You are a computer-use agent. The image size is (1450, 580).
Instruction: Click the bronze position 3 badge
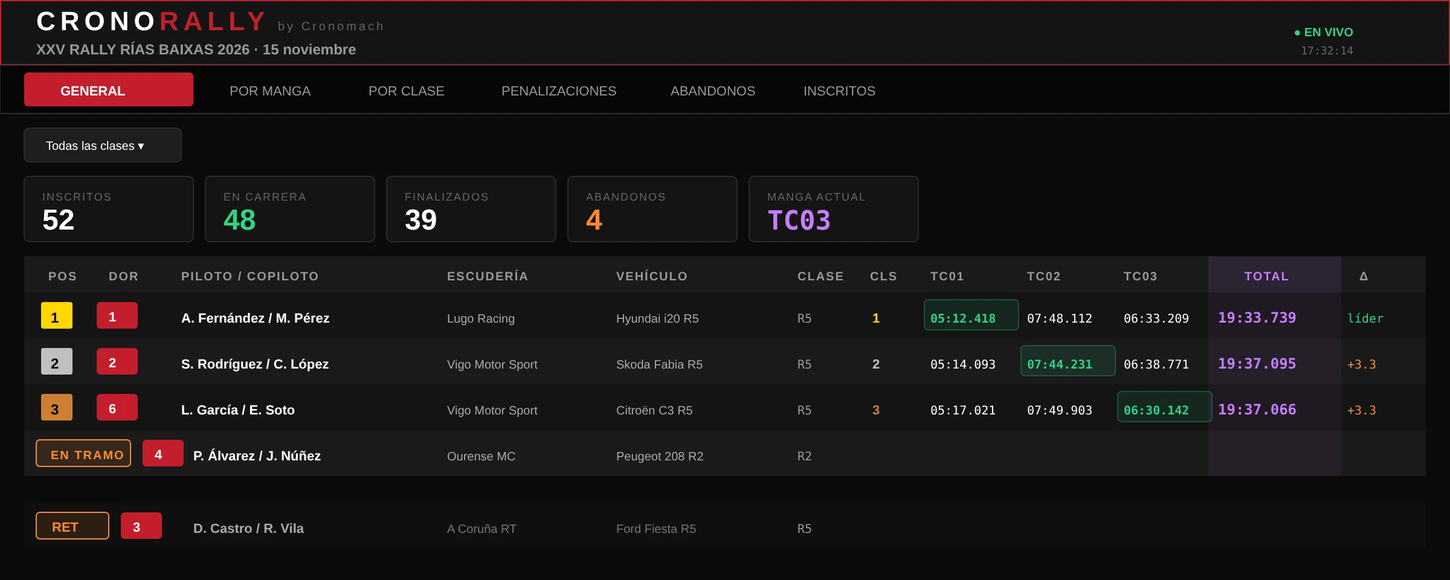click(57, 407)
